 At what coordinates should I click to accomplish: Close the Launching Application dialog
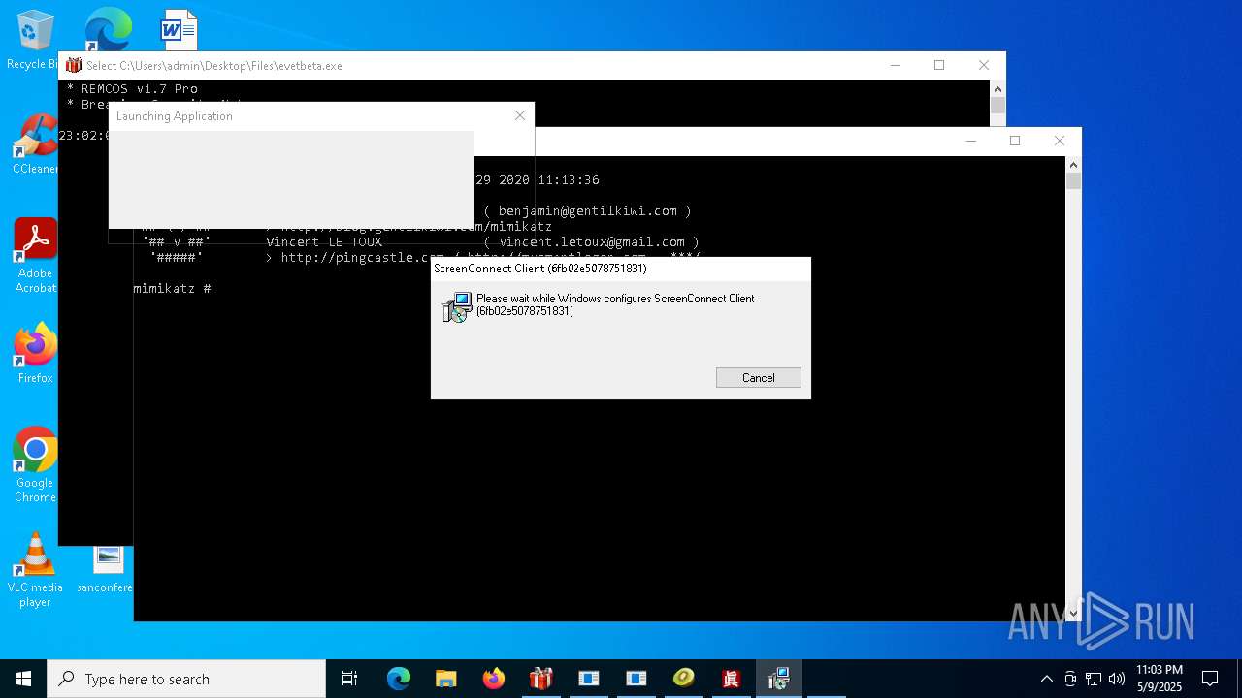520,115
